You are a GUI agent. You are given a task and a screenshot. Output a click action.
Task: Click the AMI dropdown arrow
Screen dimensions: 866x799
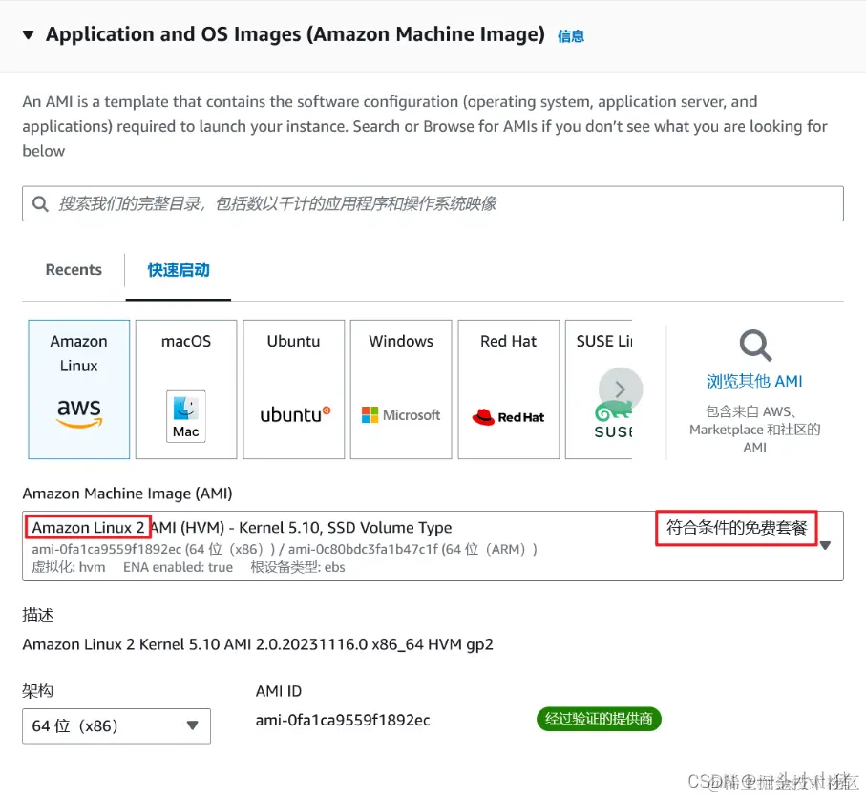825,545
